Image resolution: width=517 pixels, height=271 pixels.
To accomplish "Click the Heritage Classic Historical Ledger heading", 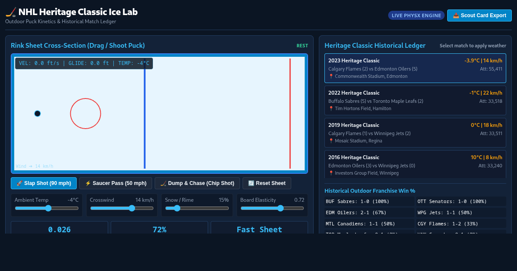I will [x=375, y=46].
